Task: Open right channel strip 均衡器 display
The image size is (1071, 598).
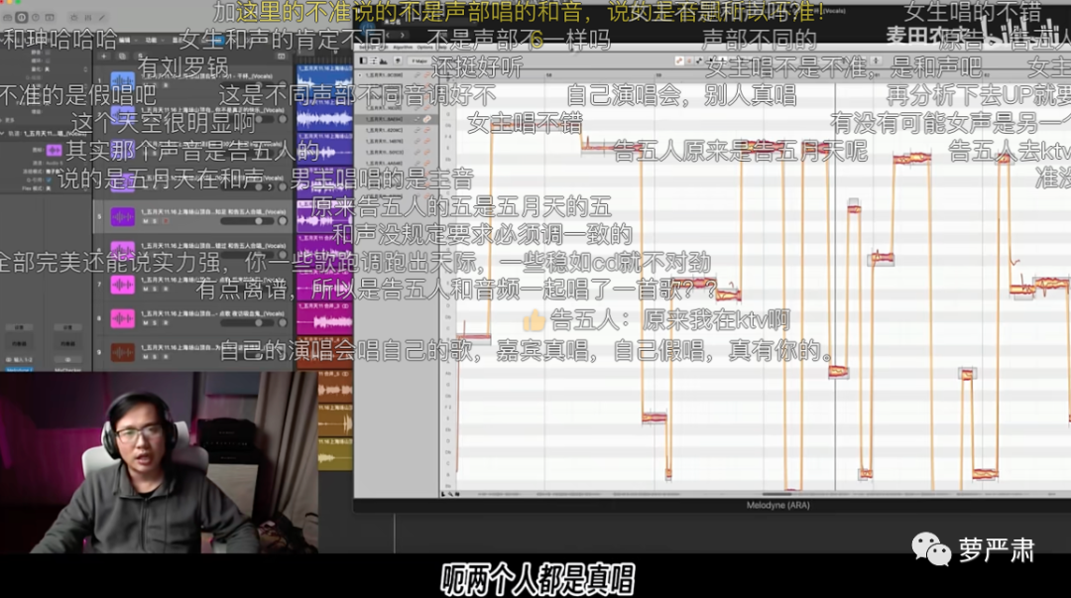Action: tap(67, 343)
